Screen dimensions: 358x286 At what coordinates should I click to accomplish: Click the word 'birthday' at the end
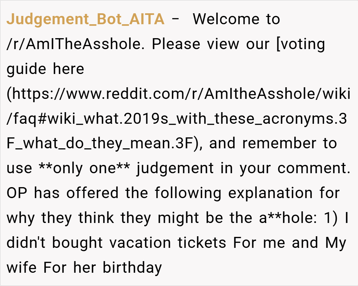(132, 268)
